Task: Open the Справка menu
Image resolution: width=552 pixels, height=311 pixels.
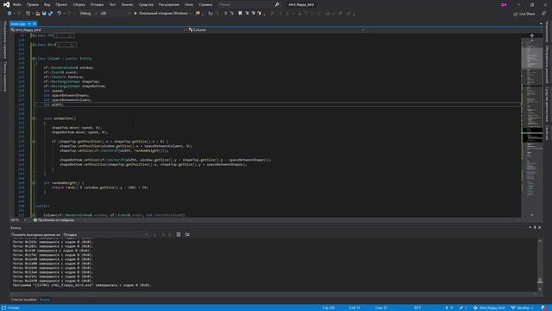Action: (205, 4)
